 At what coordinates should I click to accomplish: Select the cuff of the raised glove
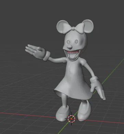47,56
